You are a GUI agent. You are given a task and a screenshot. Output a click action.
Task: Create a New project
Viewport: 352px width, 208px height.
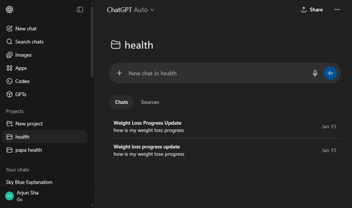(29, 124)
